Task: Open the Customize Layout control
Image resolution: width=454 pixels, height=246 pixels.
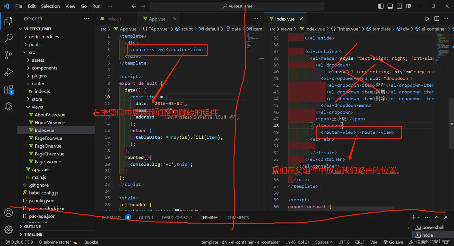Action: coord(409,6)
